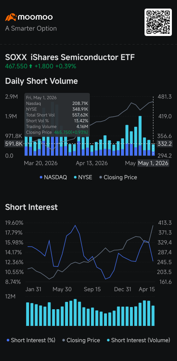Toggle Closing Price legend under Short Interest
Screen dimensions: 177x361
(x=81, y=340)
